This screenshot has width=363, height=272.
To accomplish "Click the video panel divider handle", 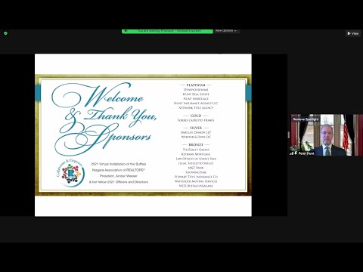I will pos(289,135).
